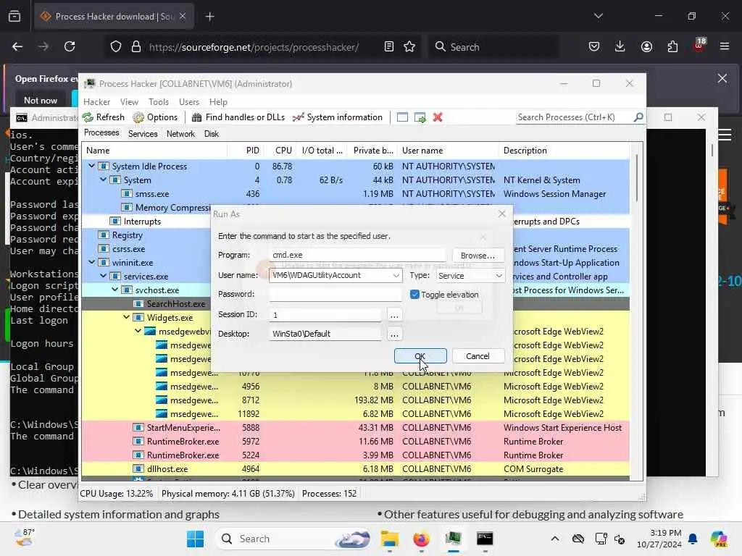Open the User name dropdown
Screen dimensions: 742x556
coord(396,276)
